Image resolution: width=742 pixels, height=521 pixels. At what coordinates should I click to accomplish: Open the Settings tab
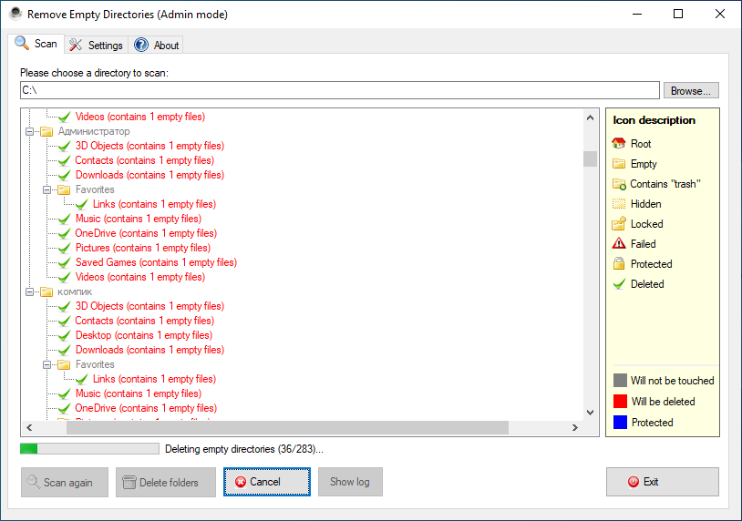coord(96,46)
